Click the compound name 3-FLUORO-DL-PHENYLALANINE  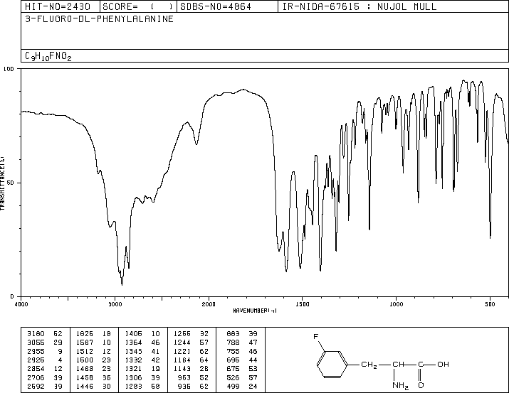pyautogui.click(x=99, y=18)
